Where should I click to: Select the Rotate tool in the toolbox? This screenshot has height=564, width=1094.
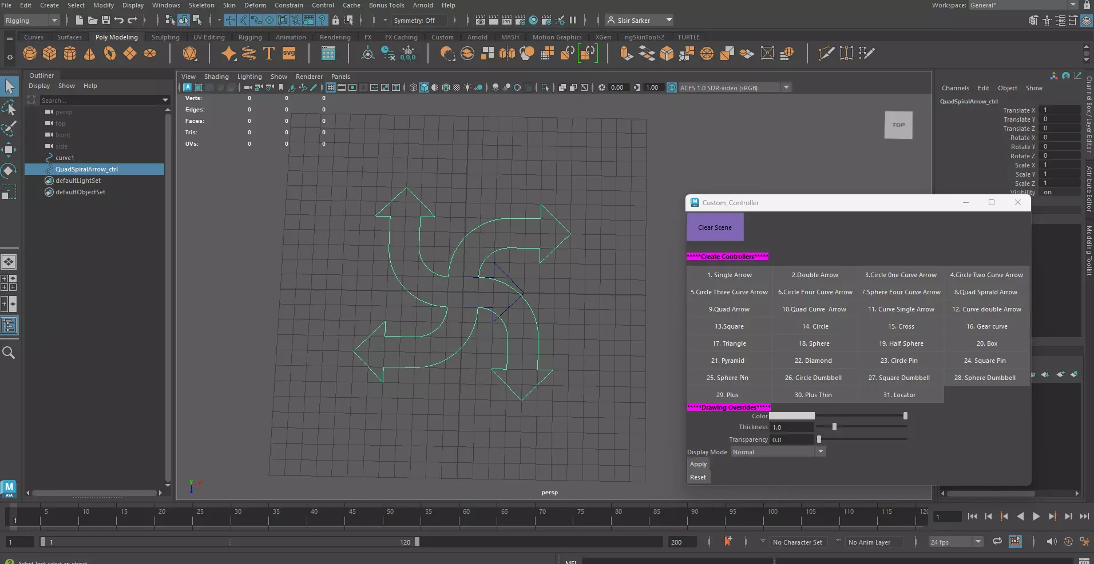[x=9, y=171]
